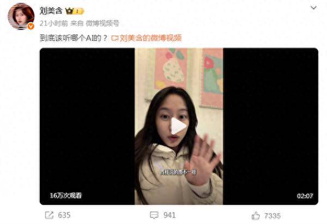Open the 刘美含的微博视频 link
This screenshot has height=224, width=327.
[151, 38]
